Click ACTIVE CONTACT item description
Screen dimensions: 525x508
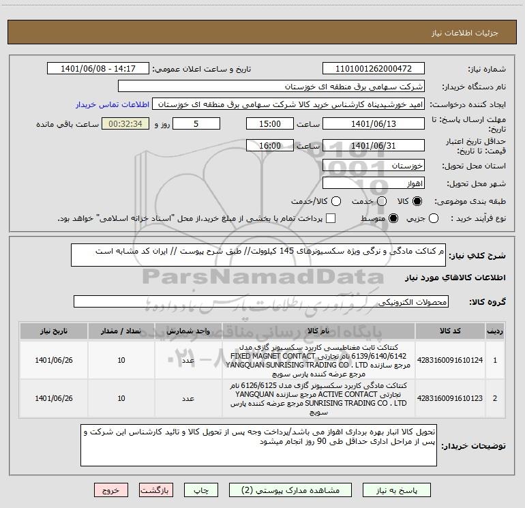point(318,398)
